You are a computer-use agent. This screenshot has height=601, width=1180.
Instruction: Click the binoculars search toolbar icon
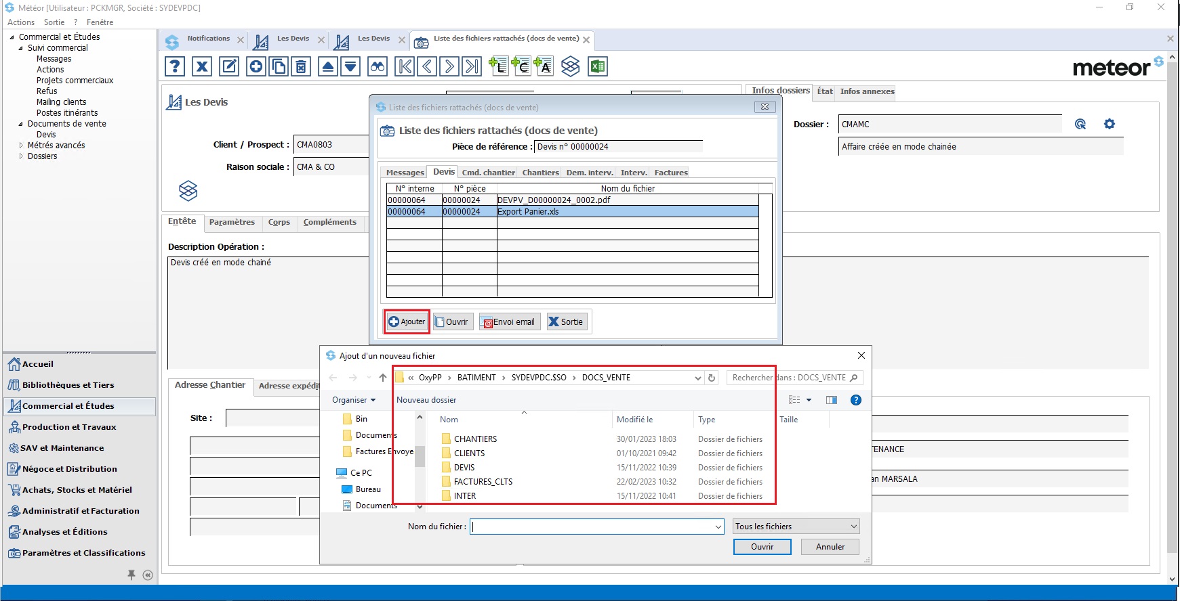(x=378, y=66)
